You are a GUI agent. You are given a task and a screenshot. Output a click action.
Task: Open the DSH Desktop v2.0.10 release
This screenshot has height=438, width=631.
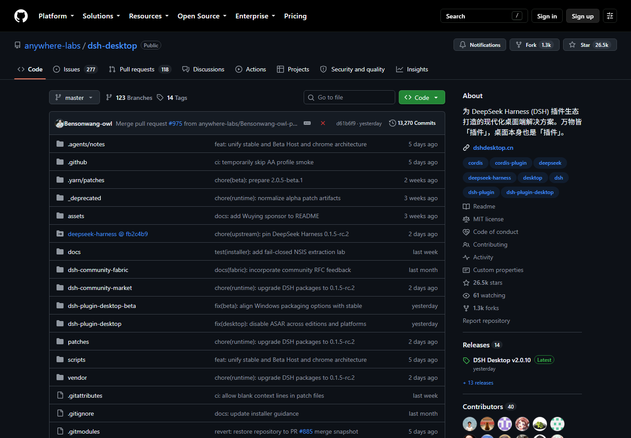click(x=502, y=360)
